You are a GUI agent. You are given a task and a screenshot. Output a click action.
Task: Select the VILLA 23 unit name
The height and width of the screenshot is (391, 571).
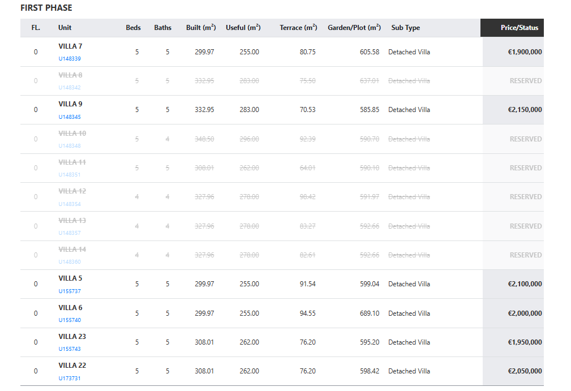72,337
